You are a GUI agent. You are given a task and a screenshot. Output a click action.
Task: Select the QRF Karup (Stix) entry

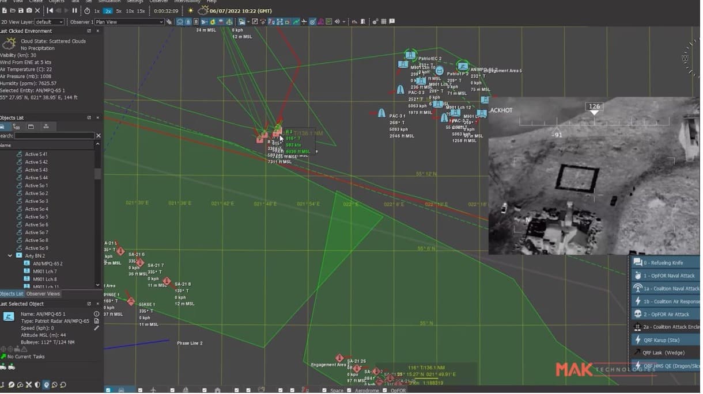[x=664, y=340]
